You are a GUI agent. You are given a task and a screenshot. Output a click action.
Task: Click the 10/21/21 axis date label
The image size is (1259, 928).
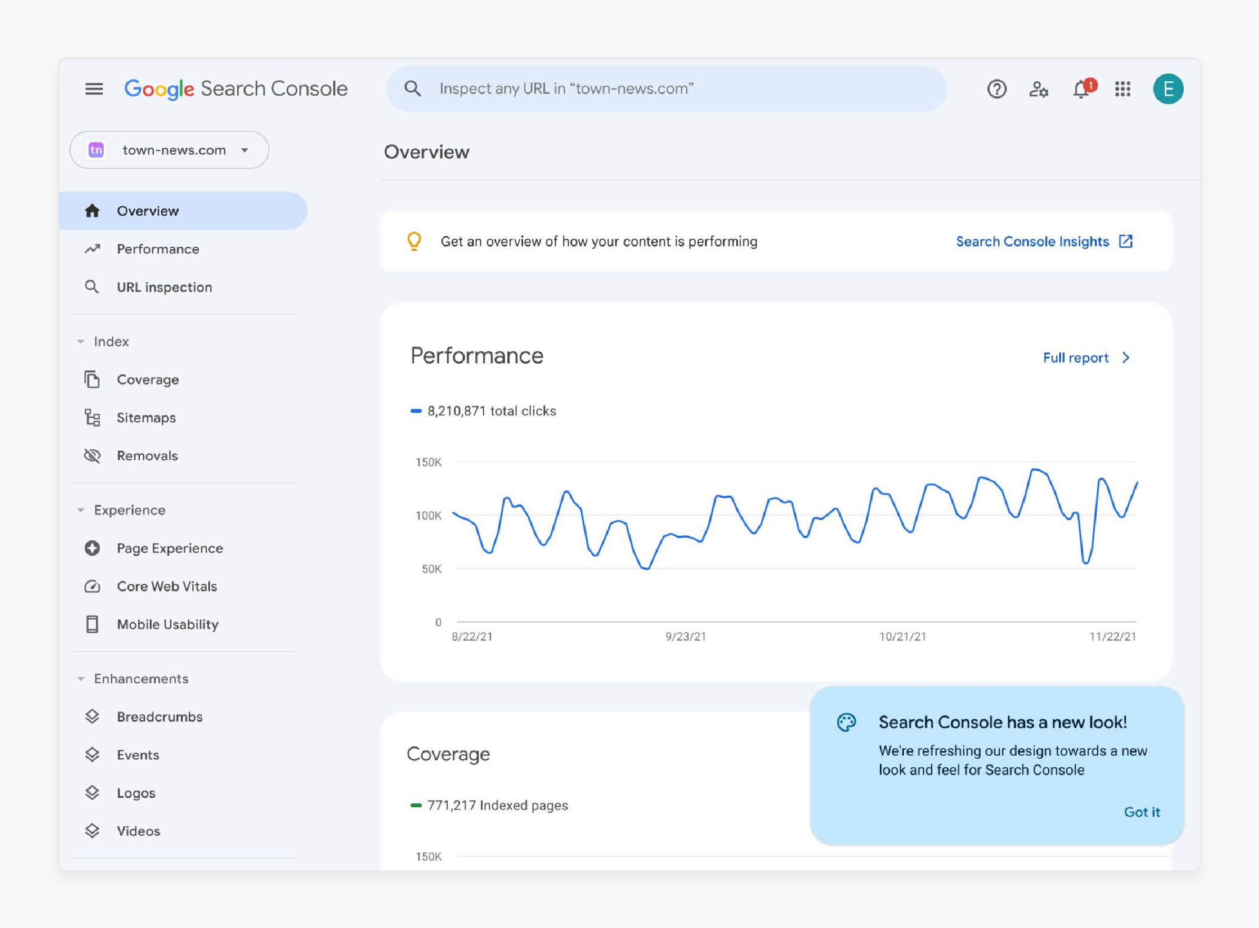point(903,636)
